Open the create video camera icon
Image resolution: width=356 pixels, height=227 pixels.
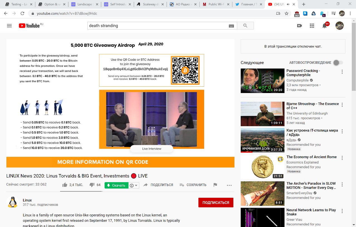click(x=300, y=26)
